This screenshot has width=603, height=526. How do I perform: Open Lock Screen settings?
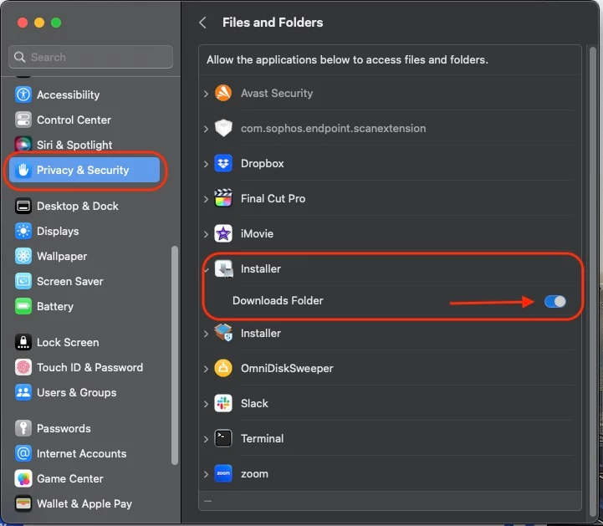coord(68,342)
